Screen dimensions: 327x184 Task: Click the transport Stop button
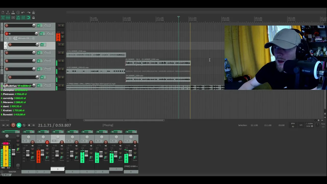pyautogui.click(x=29, y=125)
